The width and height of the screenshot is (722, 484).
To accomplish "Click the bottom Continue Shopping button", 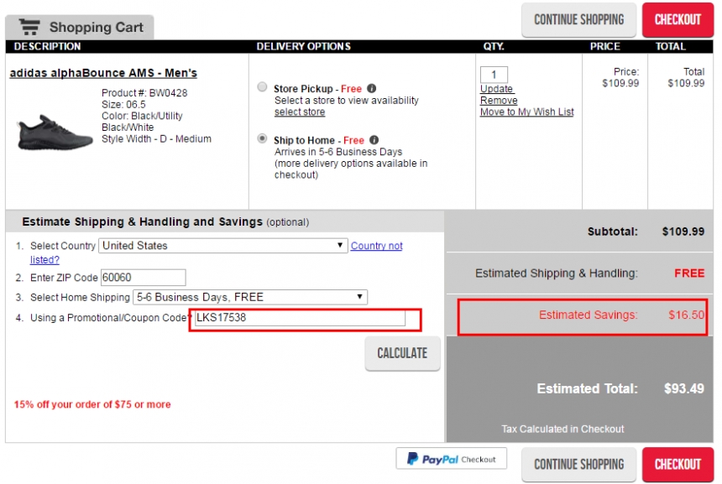I will [x=578, y=465].
